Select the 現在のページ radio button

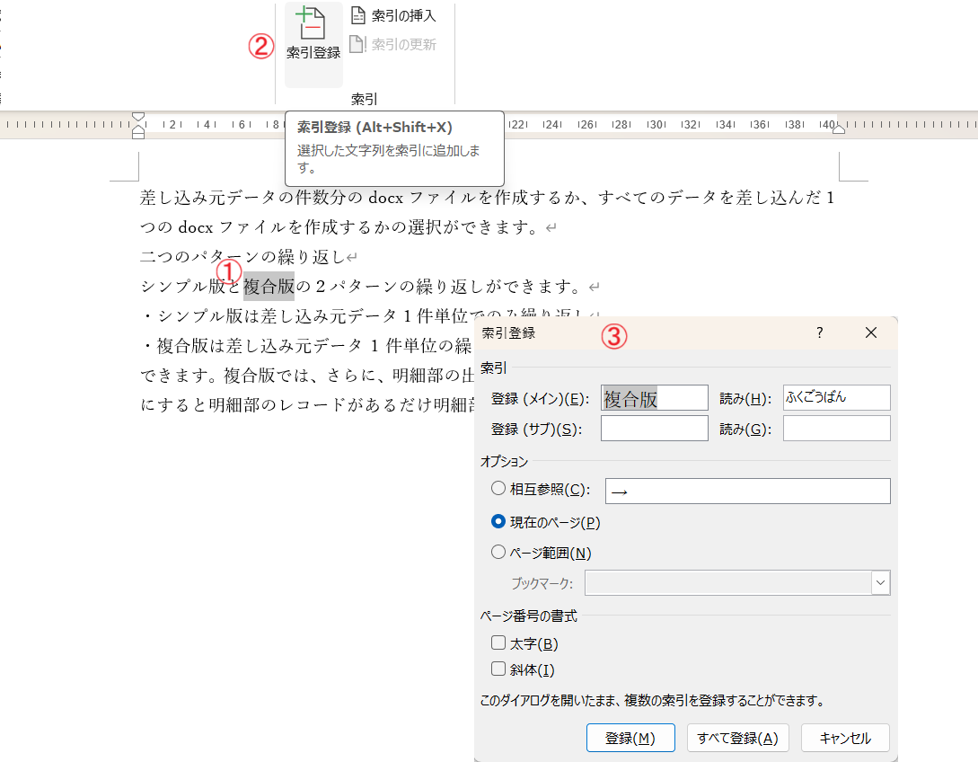point(498,521)
